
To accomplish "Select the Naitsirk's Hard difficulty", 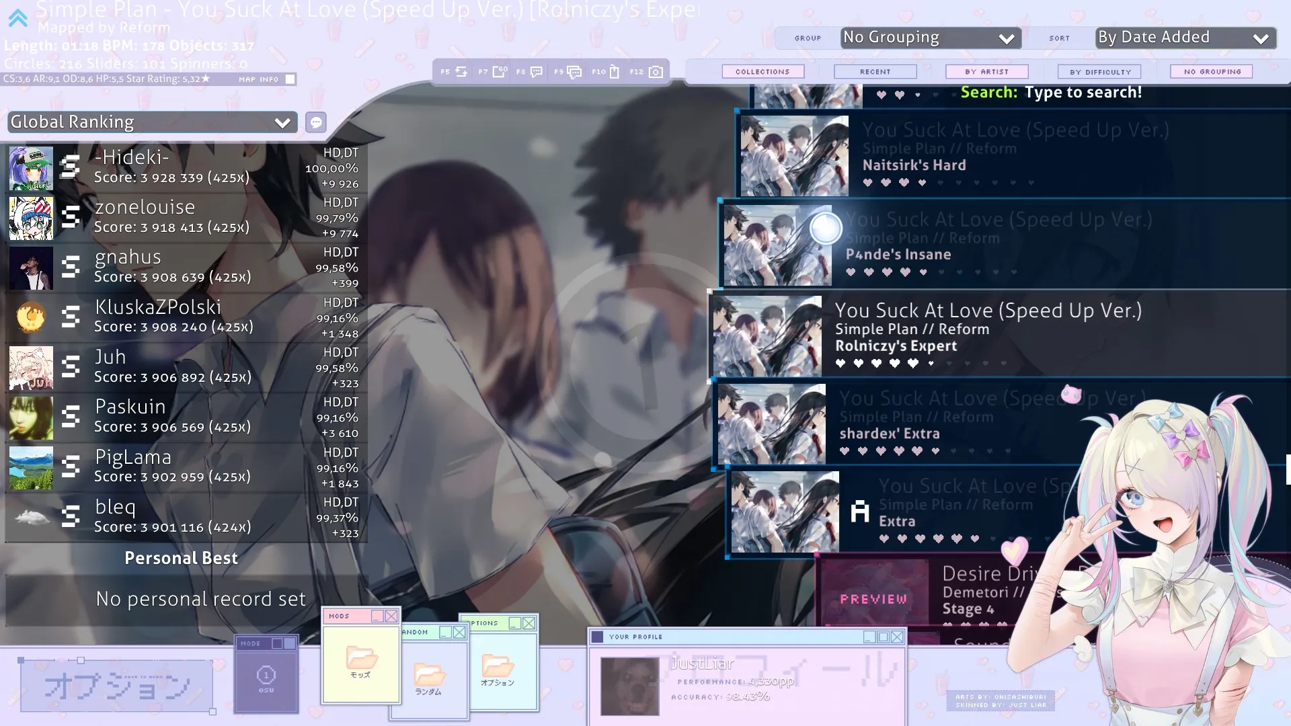I will pos(1013,155).
